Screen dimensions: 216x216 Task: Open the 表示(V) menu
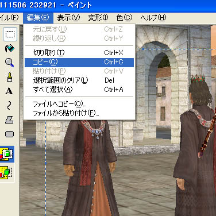[68, 18]
